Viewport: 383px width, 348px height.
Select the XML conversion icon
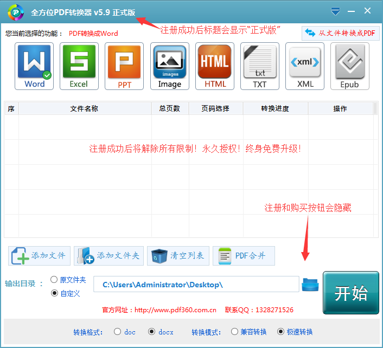(305, 66)
